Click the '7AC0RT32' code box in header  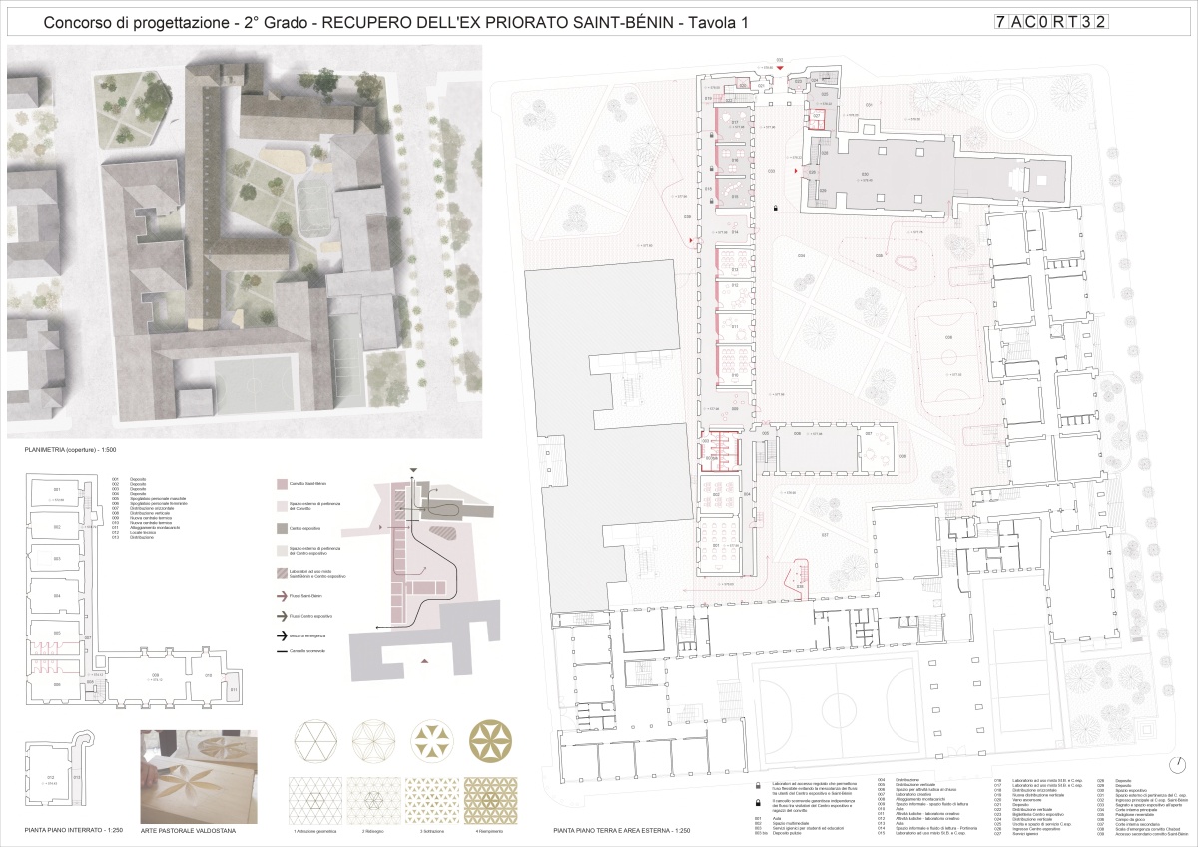1051,23
